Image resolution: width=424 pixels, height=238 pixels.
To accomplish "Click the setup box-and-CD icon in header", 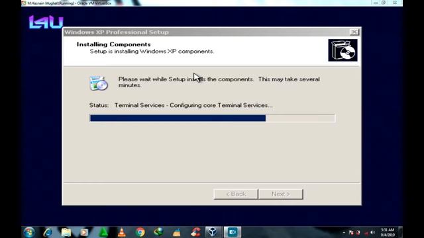I will pos(343,50).
